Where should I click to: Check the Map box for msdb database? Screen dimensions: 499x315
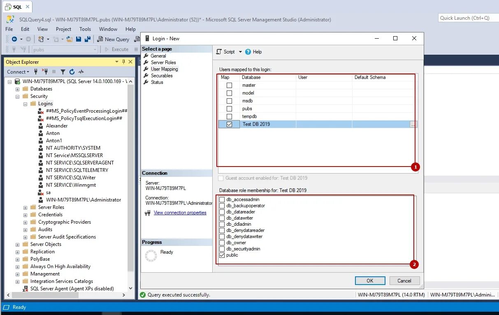tap(230, 101)
